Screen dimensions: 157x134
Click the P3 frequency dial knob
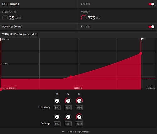pos(79,101)
